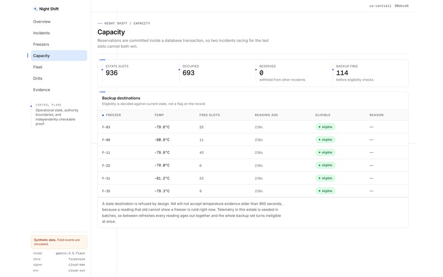The width and height of the screenshot is (443, 277).
Task: Click the READING AGE column header
Action: [x=267, y=115]
